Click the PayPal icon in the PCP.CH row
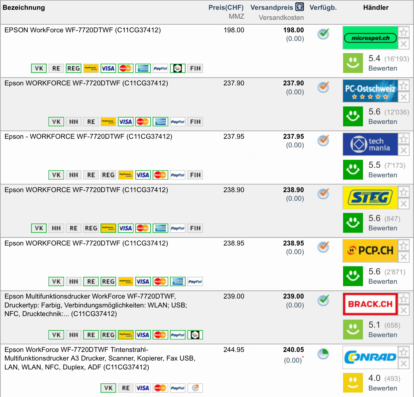This screenshot has width=414, height=397. pos(195,282)
